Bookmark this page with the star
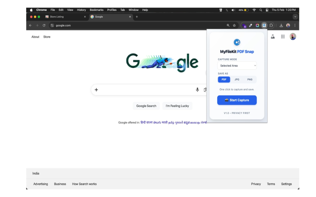 pos(234,25)
